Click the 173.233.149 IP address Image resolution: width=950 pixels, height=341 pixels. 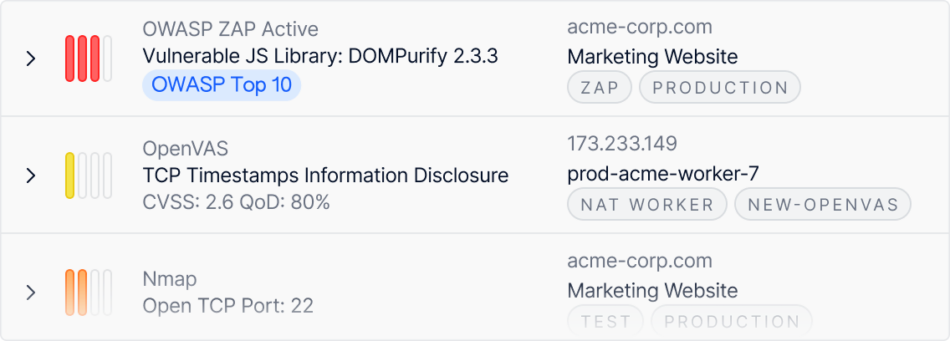pyautogui.click(x=622, y=144)
